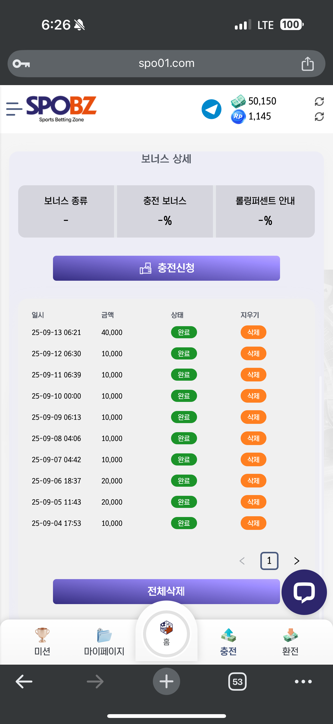The image size is (333, 724).
Task: Tap the spo01.com address bar
Action: pyautogui.click(x=166, y=64)
